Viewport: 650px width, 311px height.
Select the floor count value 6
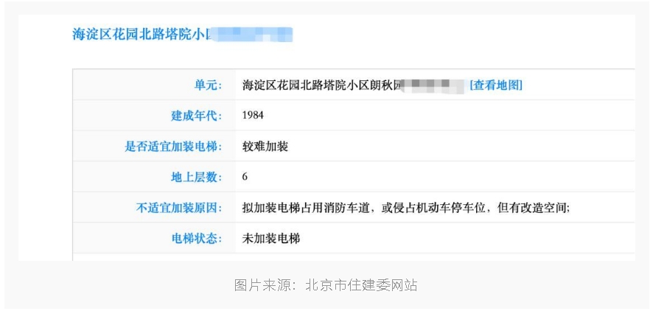(245, 177)
